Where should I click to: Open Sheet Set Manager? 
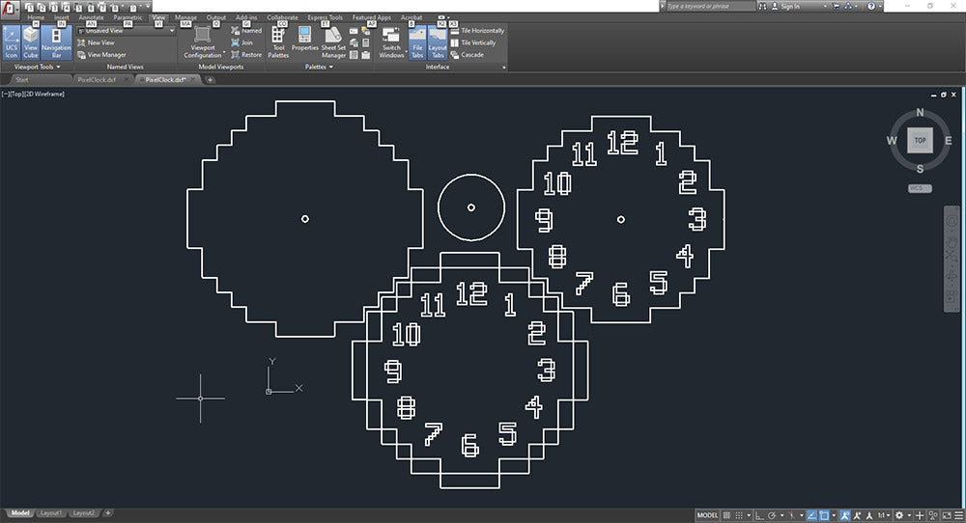[333, 42]
